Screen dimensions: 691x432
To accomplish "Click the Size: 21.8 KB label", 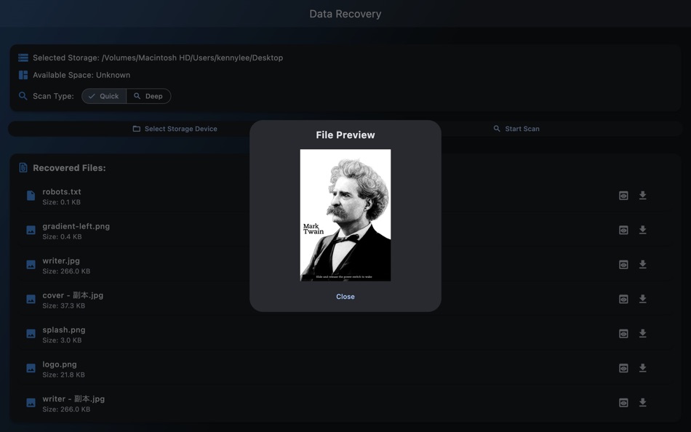I will pos(63,375).
